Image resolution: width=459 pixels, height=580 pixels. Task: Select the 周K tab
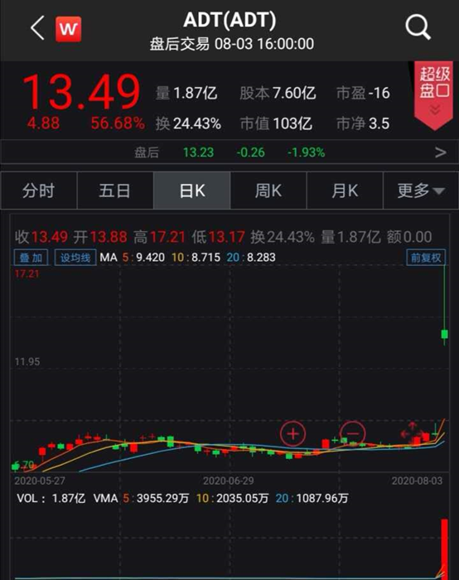[268, 191]
